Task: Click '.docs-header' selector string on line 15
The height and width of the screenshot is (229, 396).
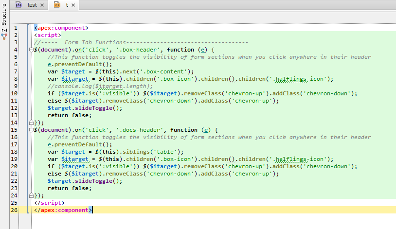Action: (140, 130)
